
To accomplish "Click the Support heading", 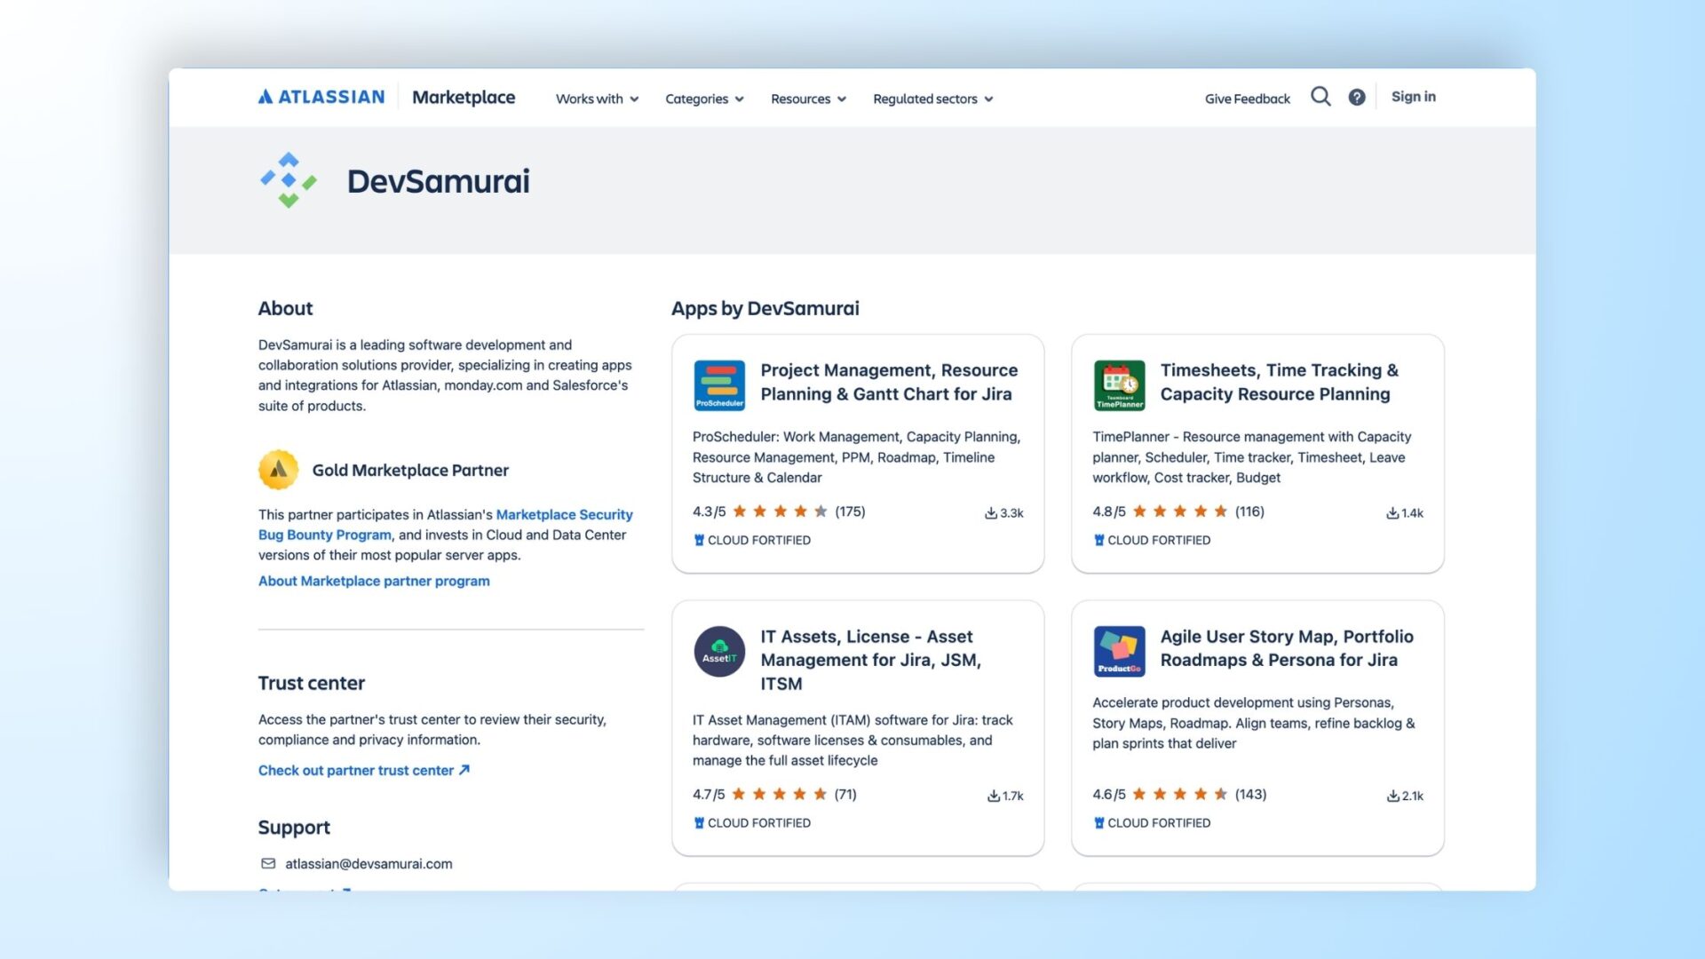I will [x=294, y=828].
